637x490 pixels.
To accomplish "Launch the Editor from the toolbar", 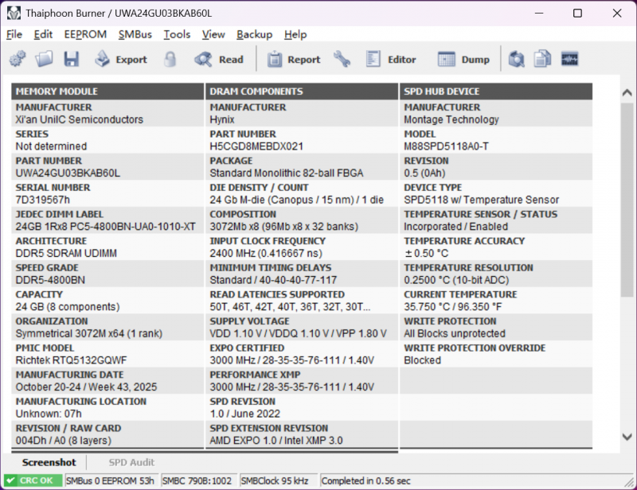I will [391, 59].
